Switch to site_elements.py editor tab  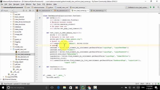[x=98, y=10]
